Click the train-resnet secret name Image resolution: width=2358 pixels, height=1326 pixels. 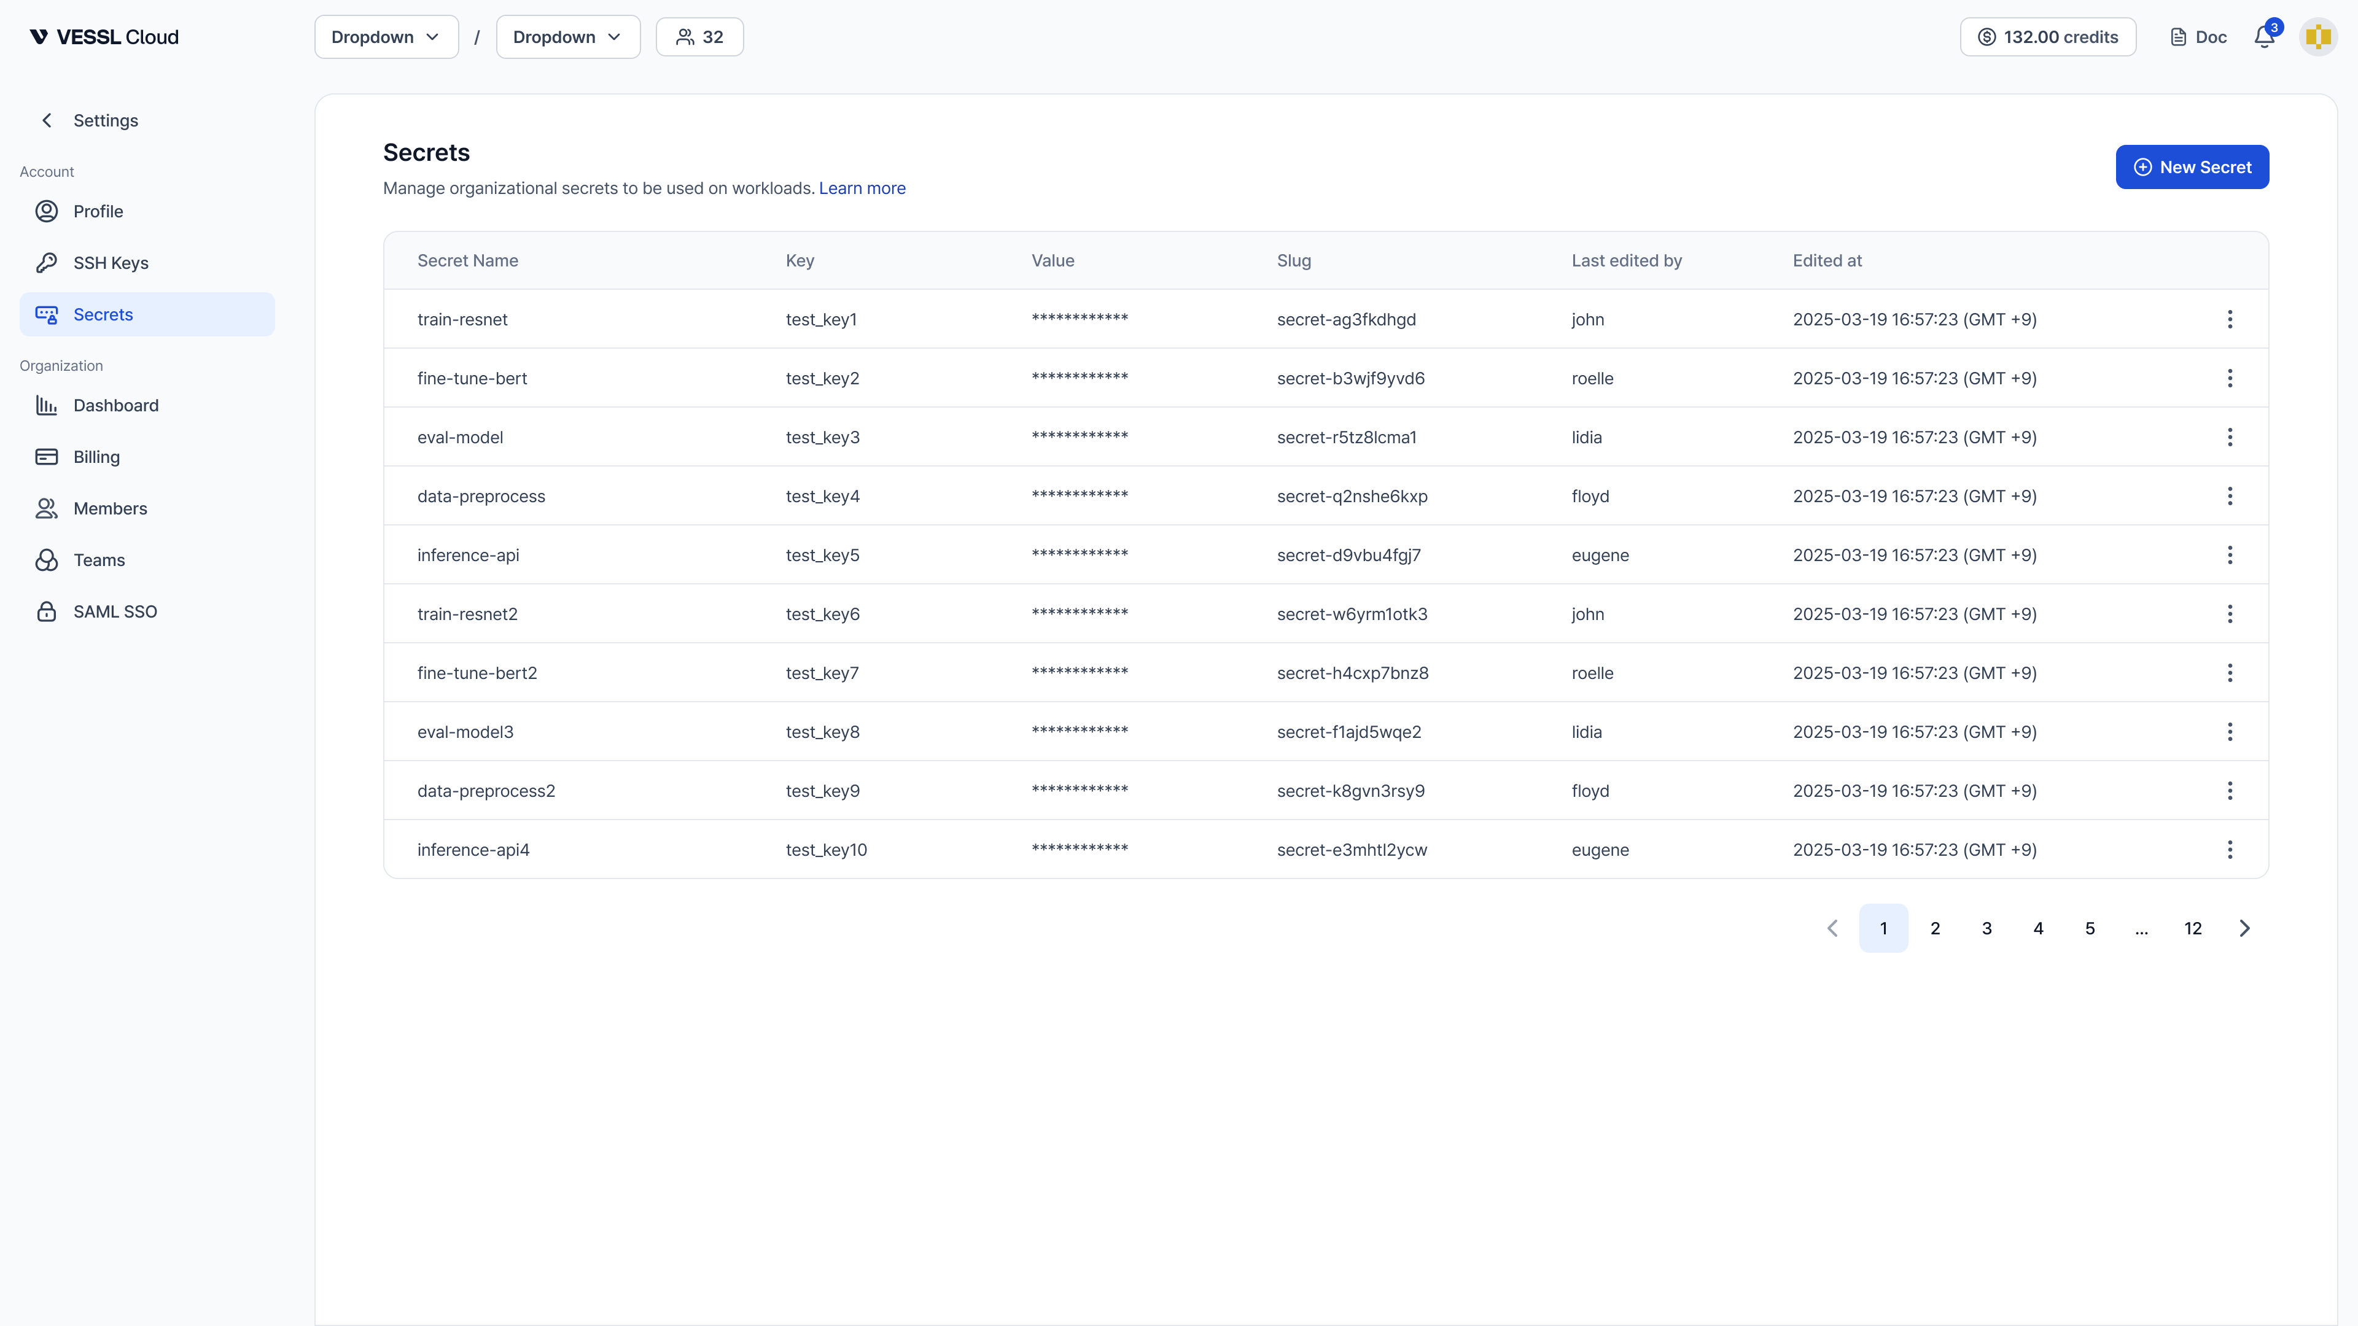[x=462, y=319]
